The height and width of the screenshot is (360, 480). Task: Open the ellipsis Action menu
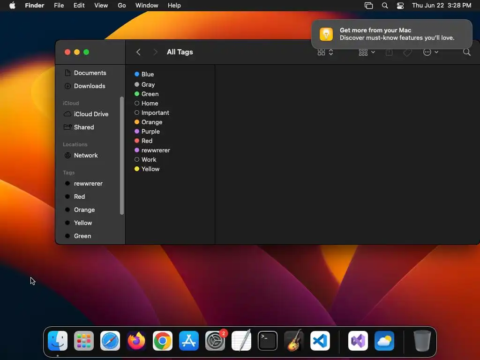point(430,52)
